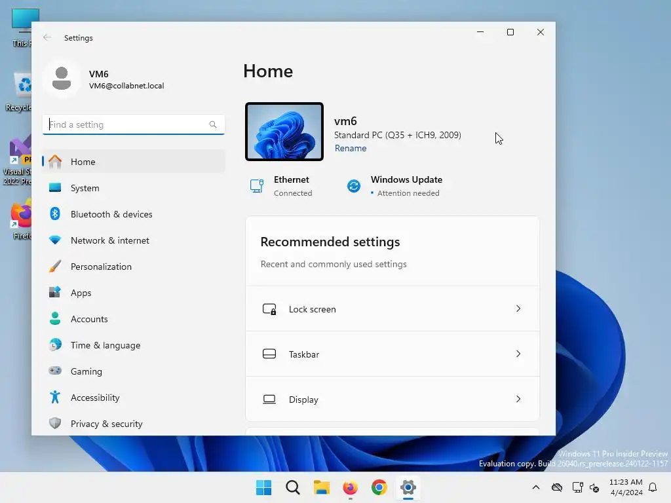This screenshot has height=503, width=671.
Task: Open the System section label
Action: click(x=85, y=188)
